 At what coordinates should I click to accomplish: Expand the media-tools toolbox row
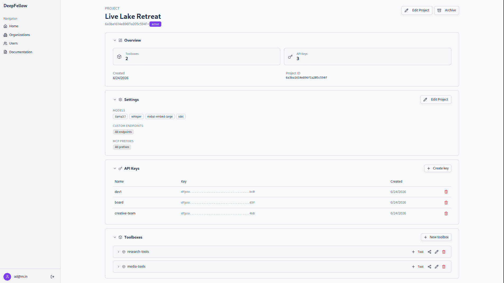[118, 267]
